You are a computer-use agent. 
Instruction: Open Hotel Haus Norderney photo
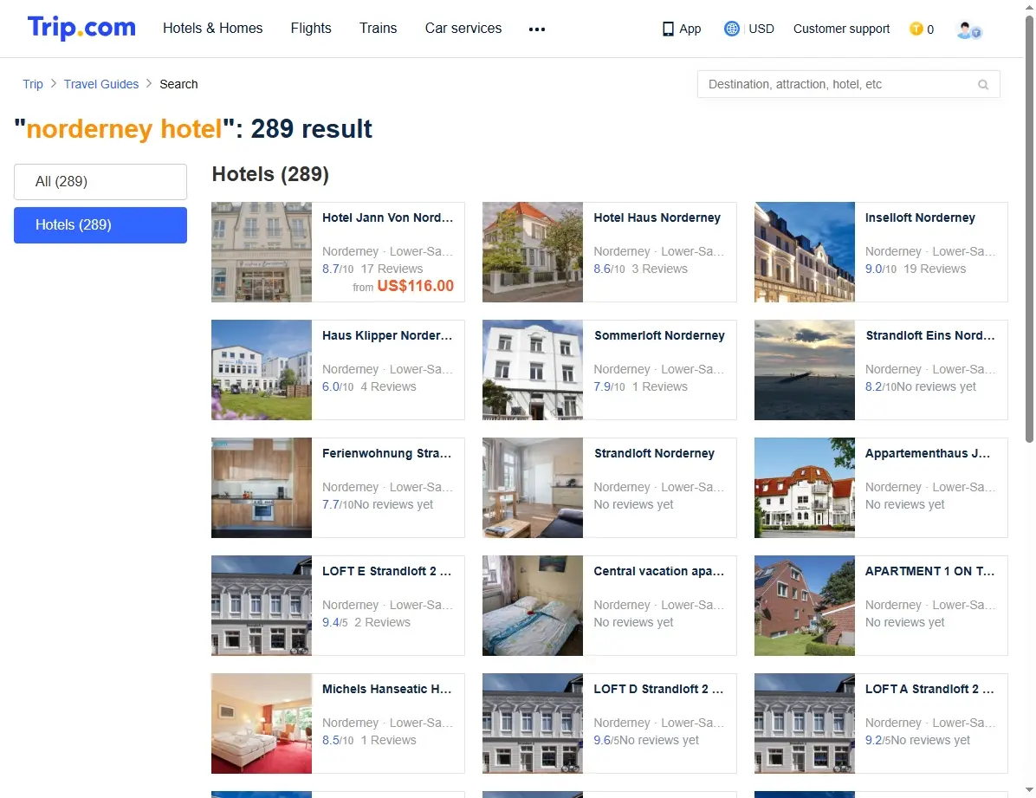pyautogui.click(x=533, y=252)
